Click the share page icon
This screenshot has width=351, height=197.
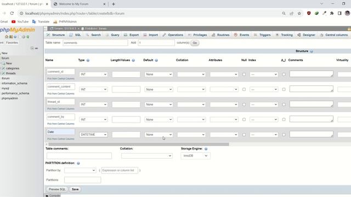(x=291, y=13)
